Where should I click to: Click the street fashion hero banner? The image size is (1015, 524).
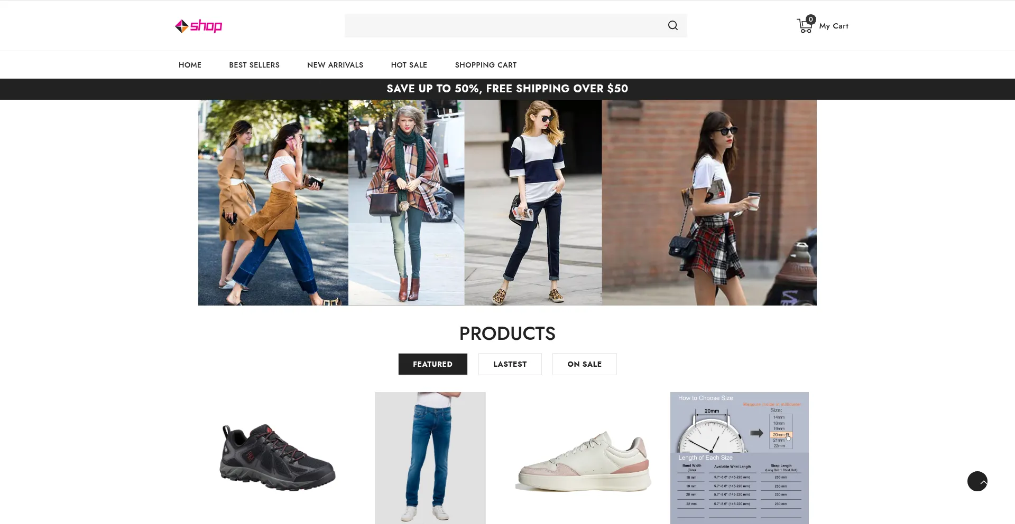(507, 203)
